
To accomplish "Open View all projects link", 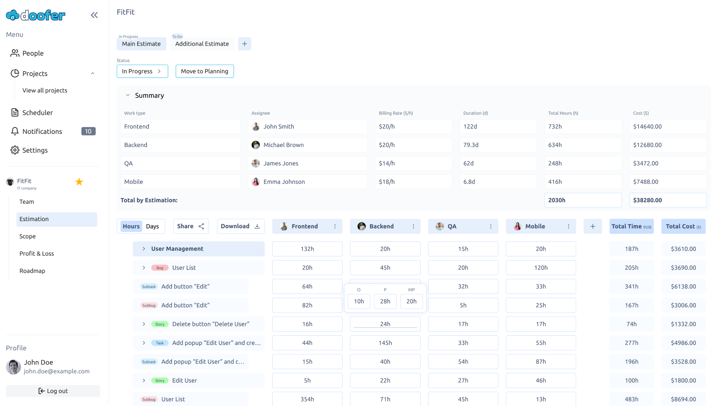I will coord(45,90).
